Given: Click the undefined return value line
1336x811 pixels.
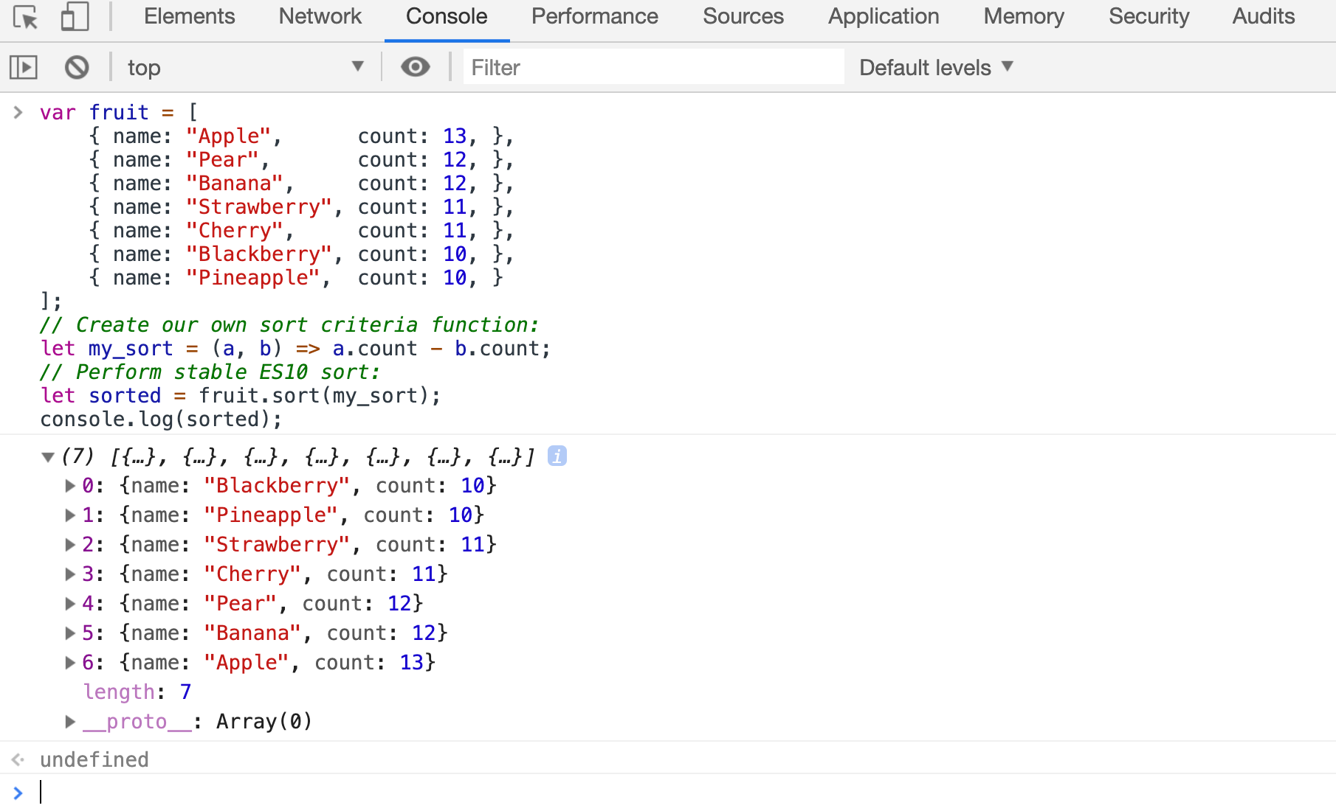Looking at the screenshot, I should click(x=94, y=759).
